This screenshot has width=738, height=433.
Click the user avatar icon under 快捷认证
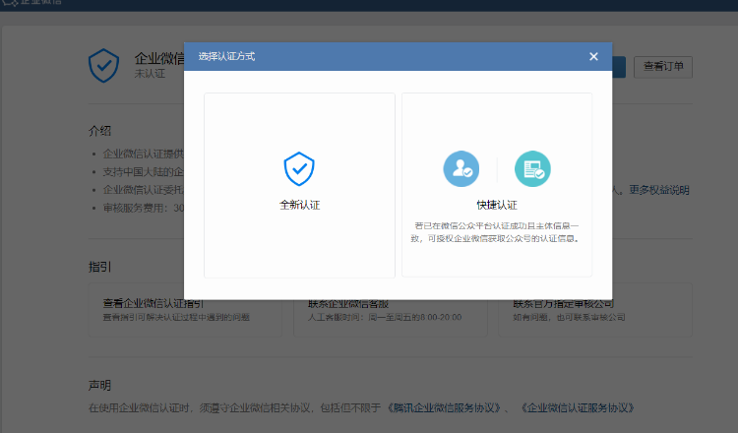[461, 169]
